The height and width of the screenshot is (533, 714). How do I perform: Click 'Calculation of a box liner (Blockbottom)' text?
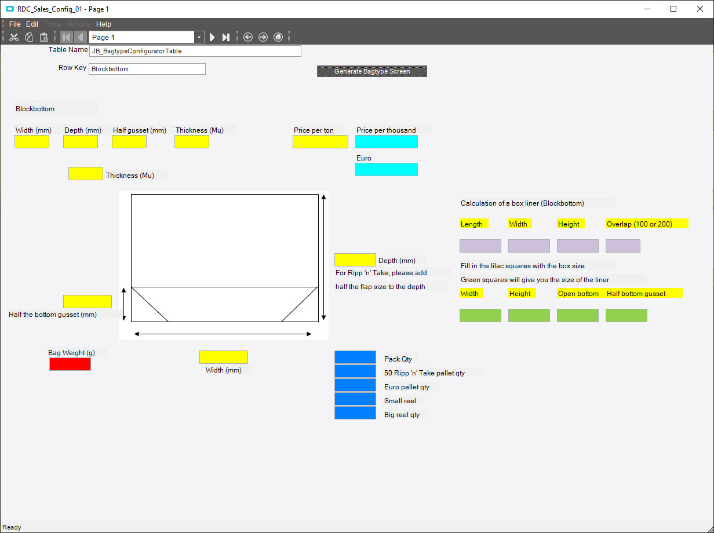(x=522, y=203)
